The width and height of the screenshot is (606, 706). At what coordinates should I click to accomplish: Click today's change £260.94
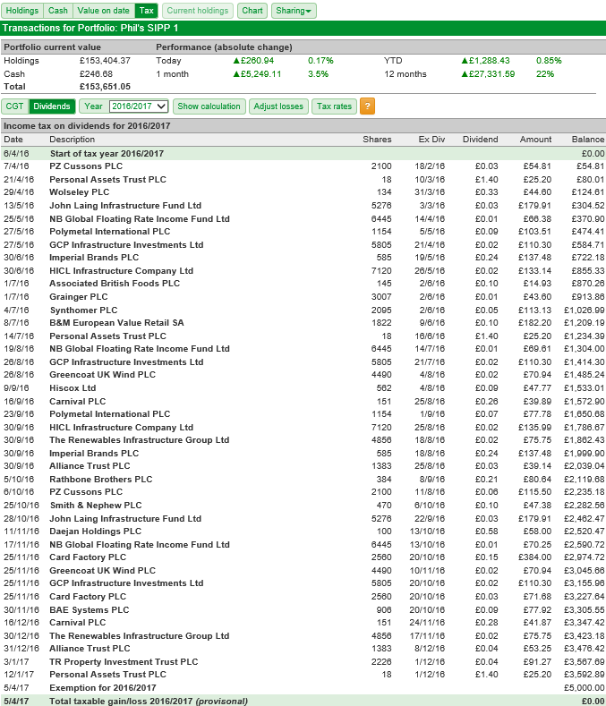(x=253, y=60)
